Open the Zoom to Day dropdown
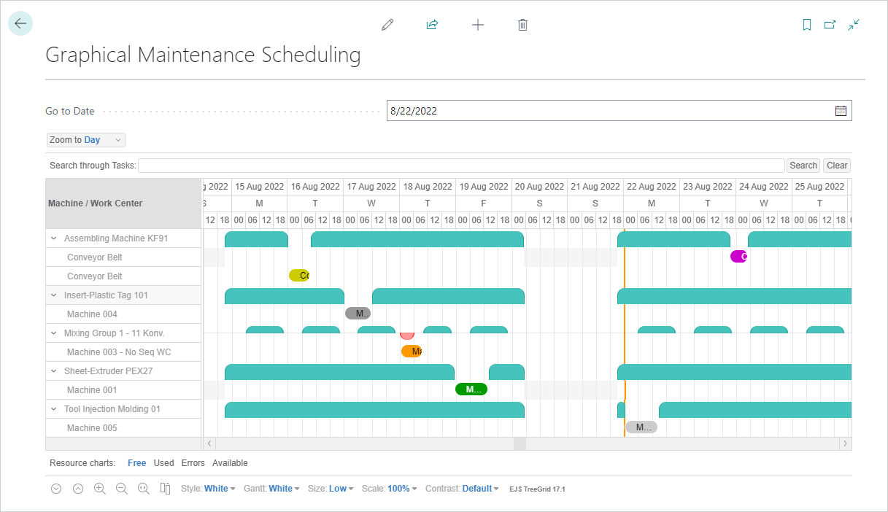888x512 pixels. pos(85,139)
